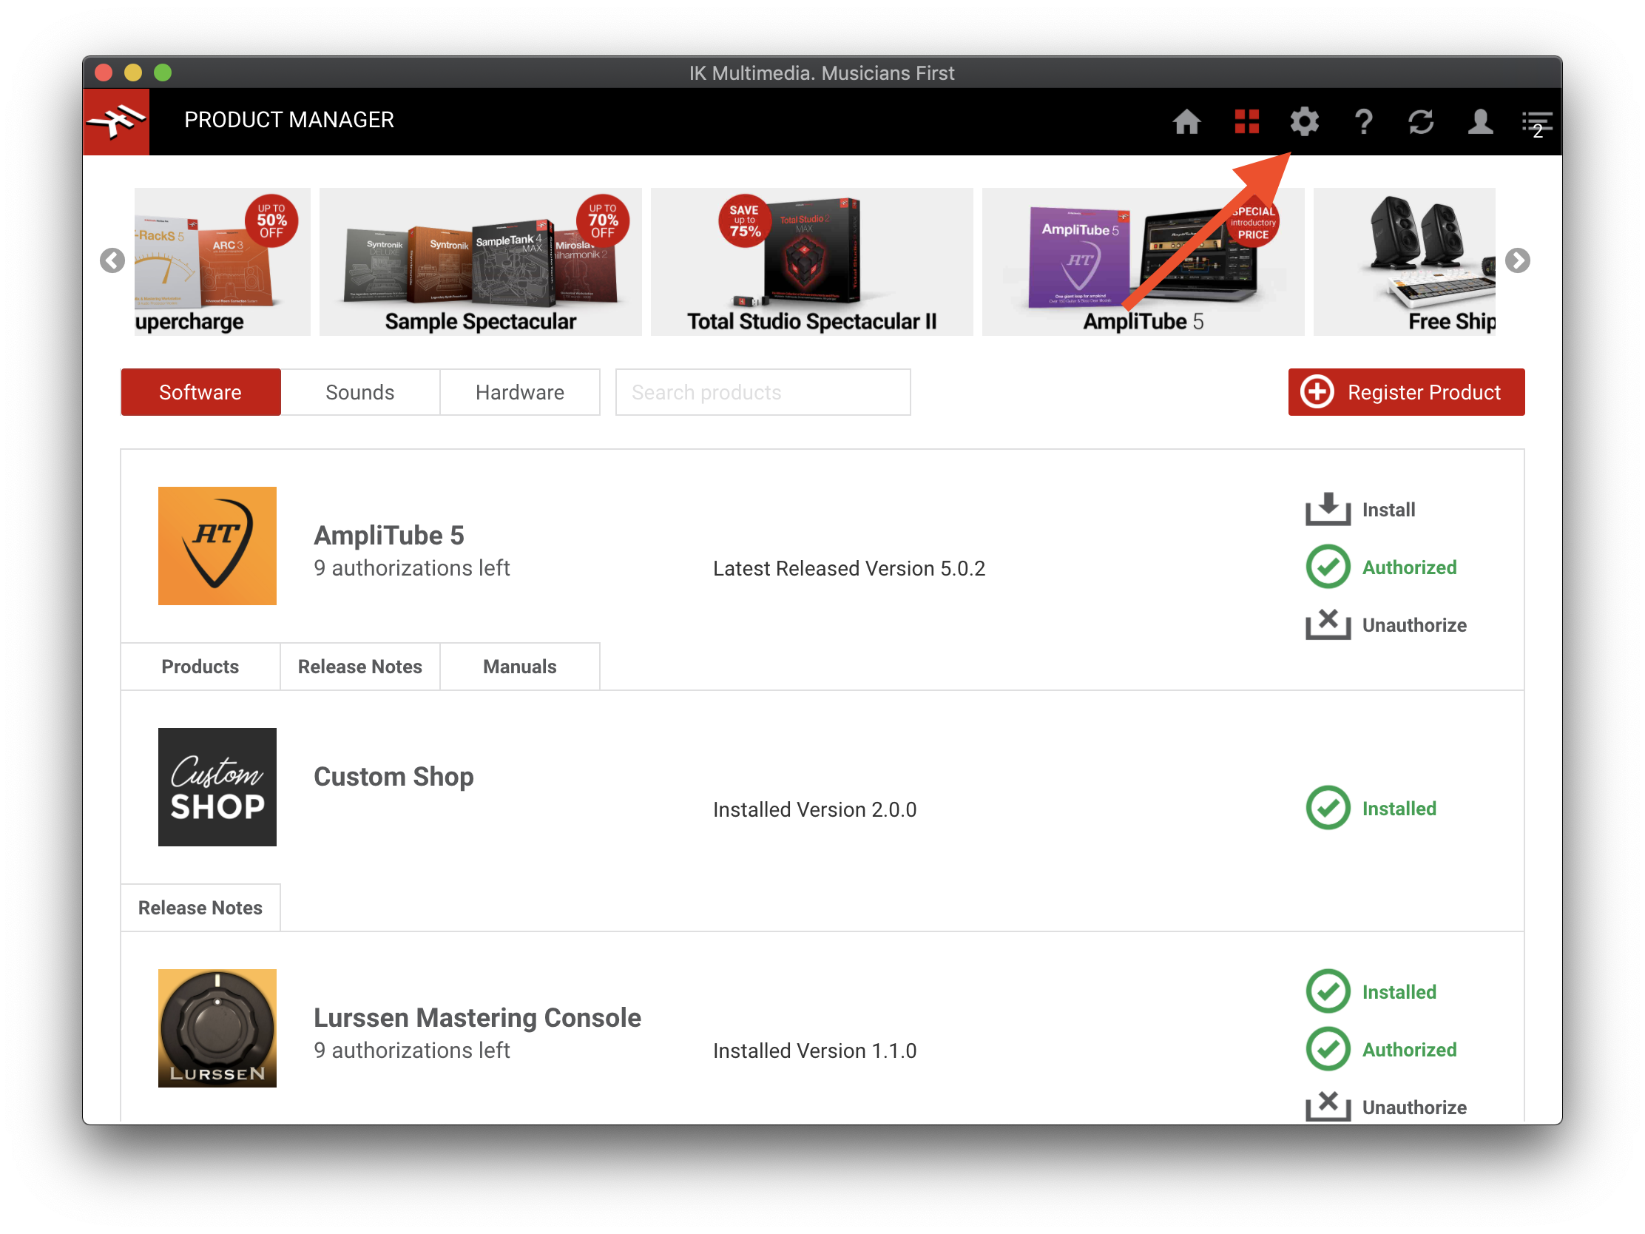
Task: Click the AmpliTube 5 product title
Action: tap(389, 536)
